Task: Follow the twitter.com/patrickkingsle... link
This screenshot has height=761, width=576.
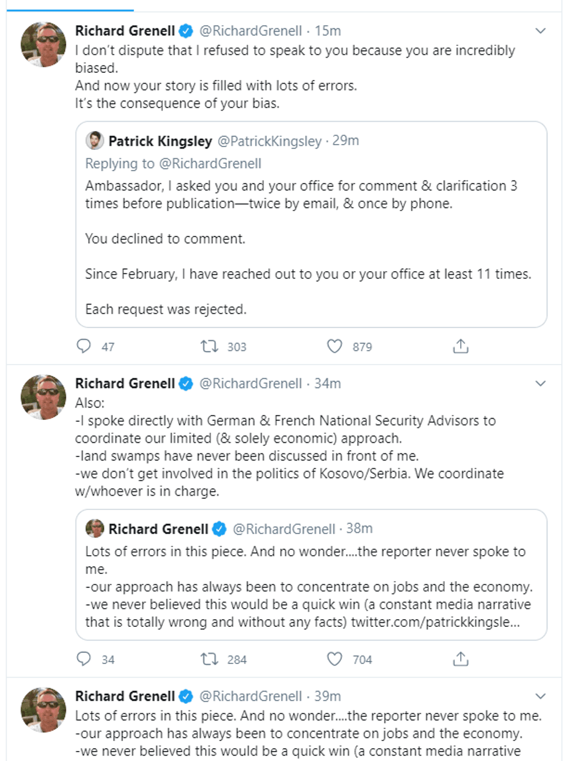Action: coord(435,622)
